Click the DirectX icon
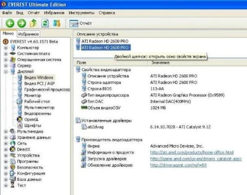The height and width of the screenshot is (195, 247). point(13,149)
